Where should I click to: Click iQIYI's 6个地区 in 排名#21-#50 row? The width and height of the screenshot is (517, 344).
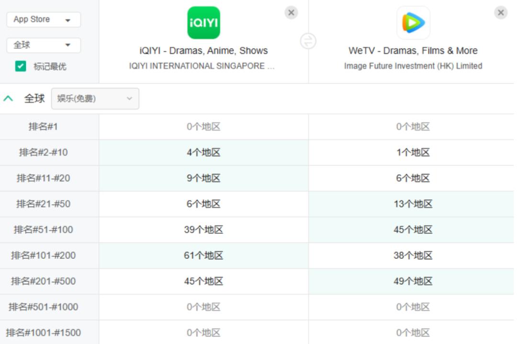203,204
